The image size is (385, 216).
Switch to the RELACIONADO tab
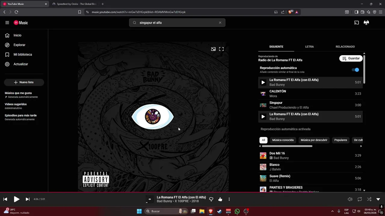[345, 46]
